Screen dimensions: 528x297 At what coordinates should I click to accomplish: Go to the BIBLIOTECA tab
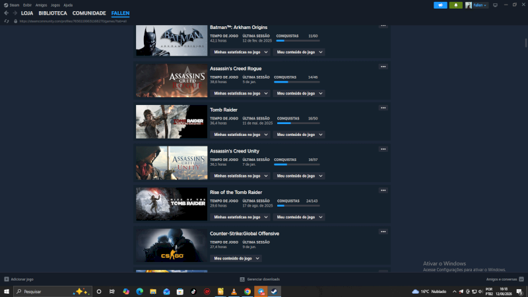[x=53, y=13]
